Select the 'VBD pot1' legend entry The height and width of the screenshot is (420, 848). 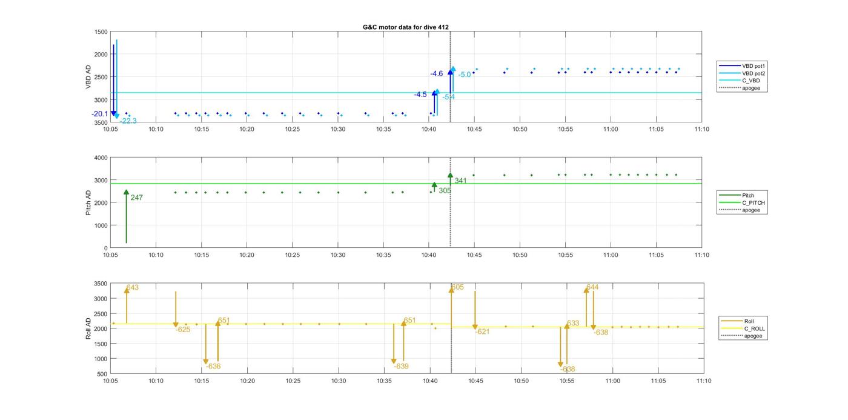point(743,65)
